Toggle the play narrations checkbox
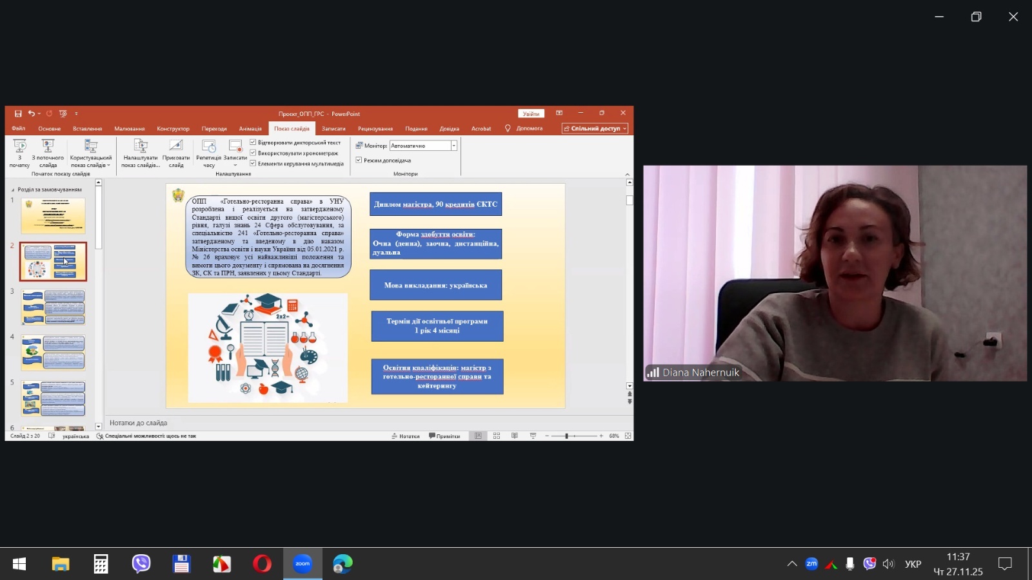The height and width of the screenshot is (580, 1032). pyautogui.click(x=253, y=142)
